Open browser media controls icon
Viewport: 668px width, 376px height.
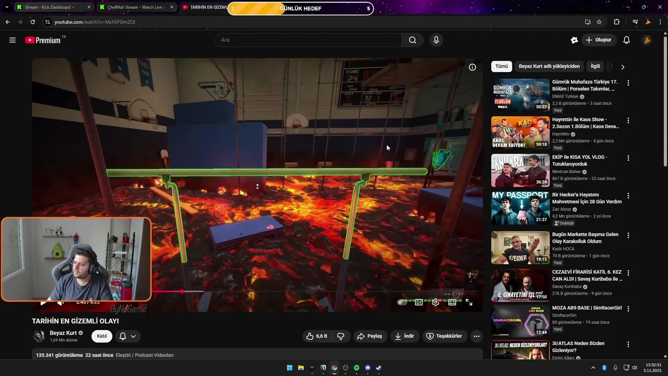point(635,22)
